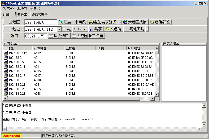Click computer list scroll down arrow
The width and height of the screenshot is (209, 139).
157,94
